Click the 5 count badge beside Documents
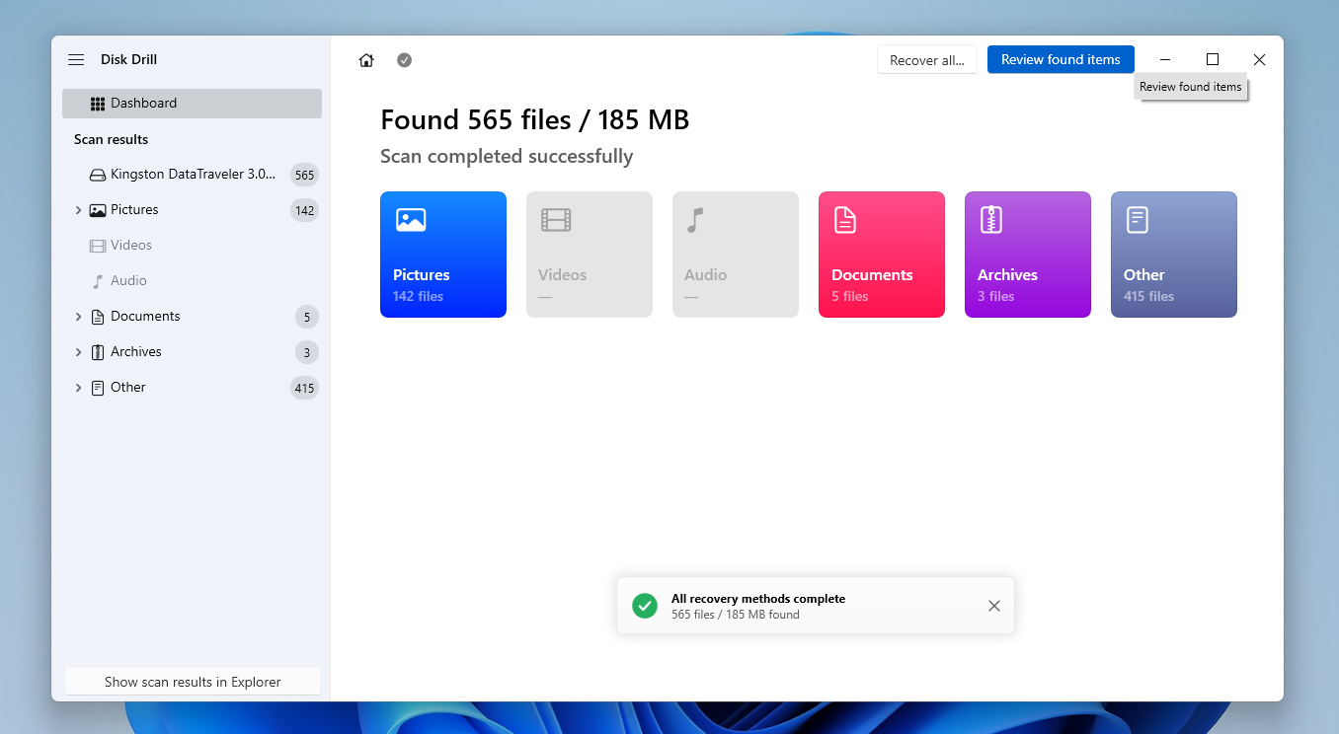 (x=307, y=317)
